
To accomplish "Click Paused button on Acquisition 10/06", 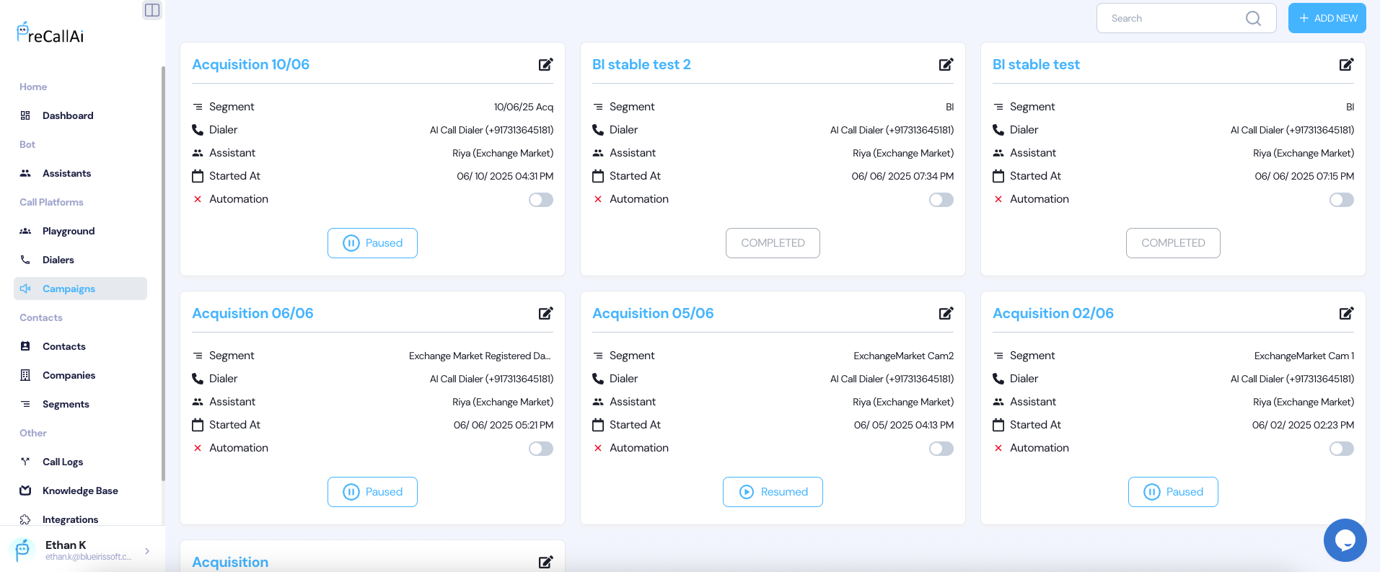I will (372, 243).
